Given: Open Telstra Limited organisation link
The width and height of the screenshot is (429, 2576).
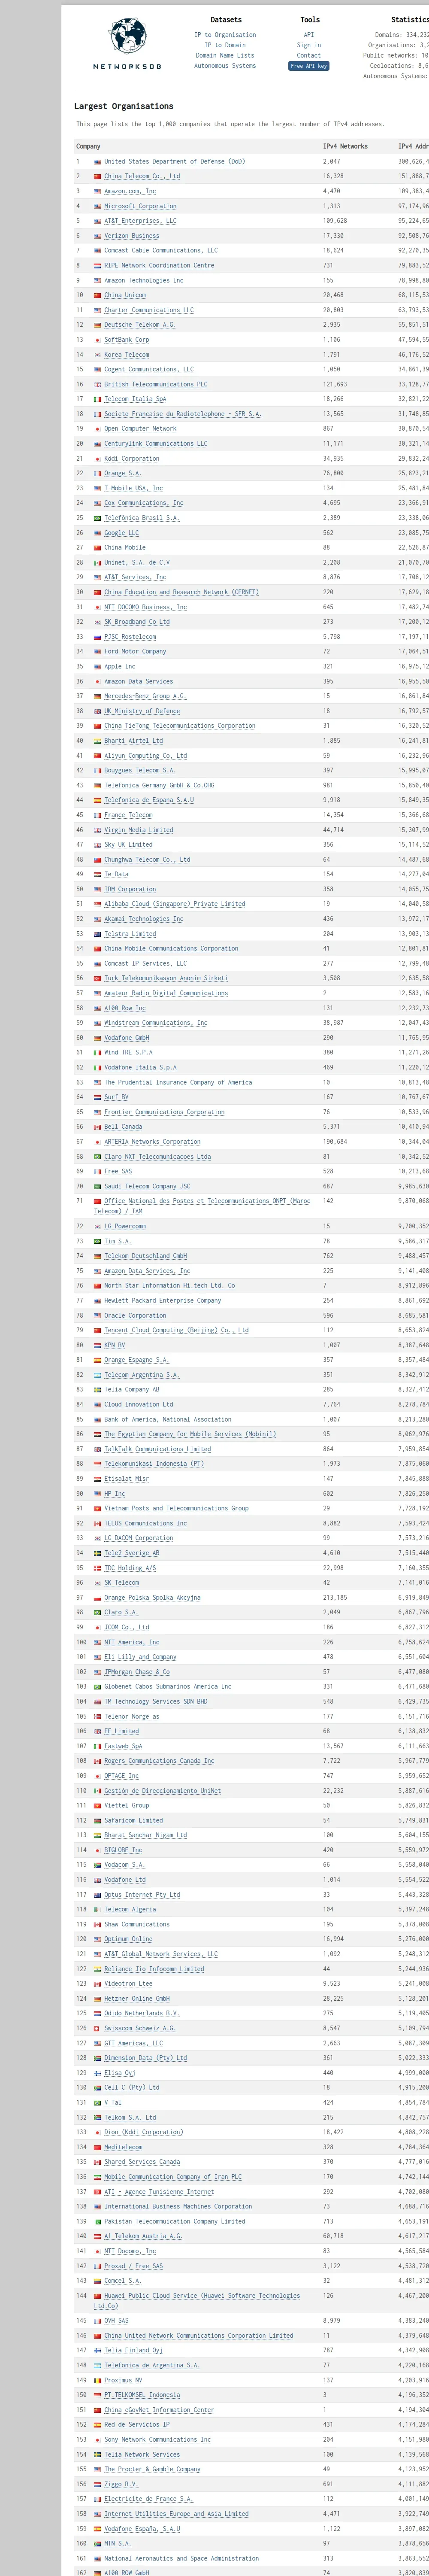Looking at the screenshot, I should pos(130,934).
